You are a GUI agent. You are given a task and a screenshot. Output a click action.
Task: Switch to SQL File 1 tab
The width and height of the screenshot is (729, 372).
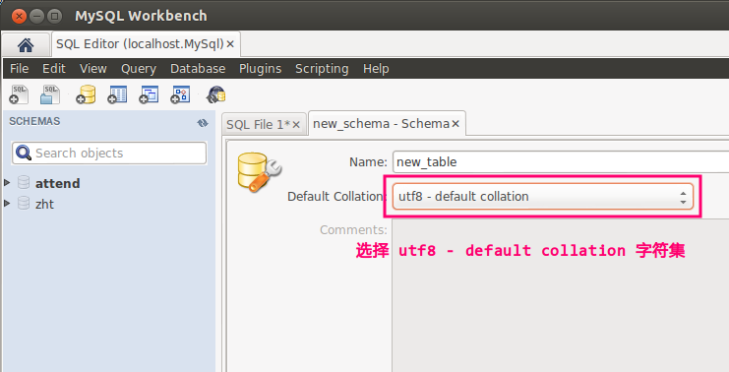tap(258, 125)
